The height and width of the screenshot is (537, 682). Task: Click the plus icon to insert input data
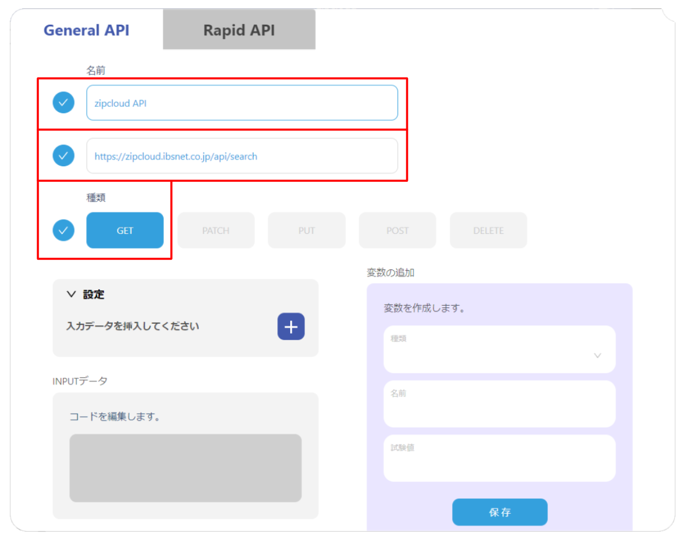pyautogui.click(x=291, y=326)
